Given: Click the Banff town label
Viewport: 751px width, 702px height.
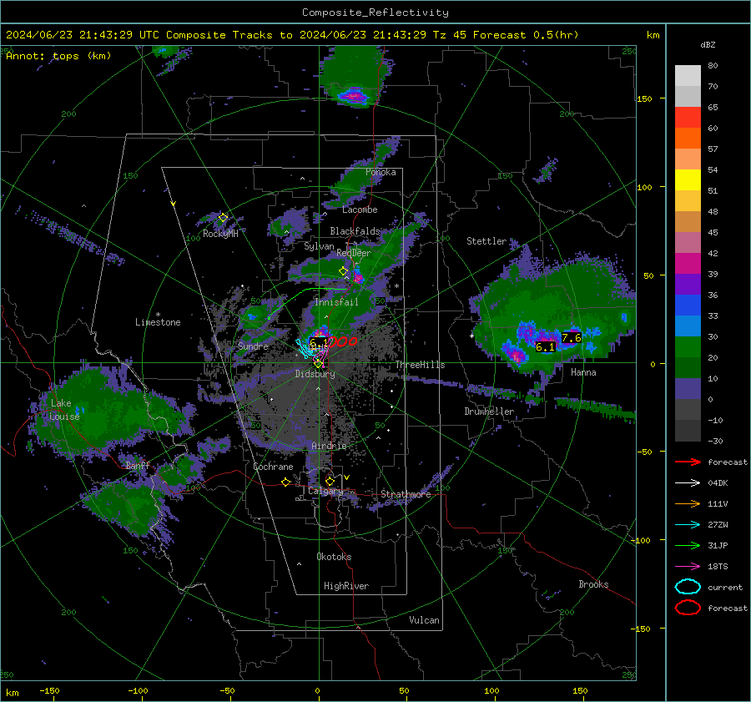Looking at the screenshot, I should tap(138, 465).
